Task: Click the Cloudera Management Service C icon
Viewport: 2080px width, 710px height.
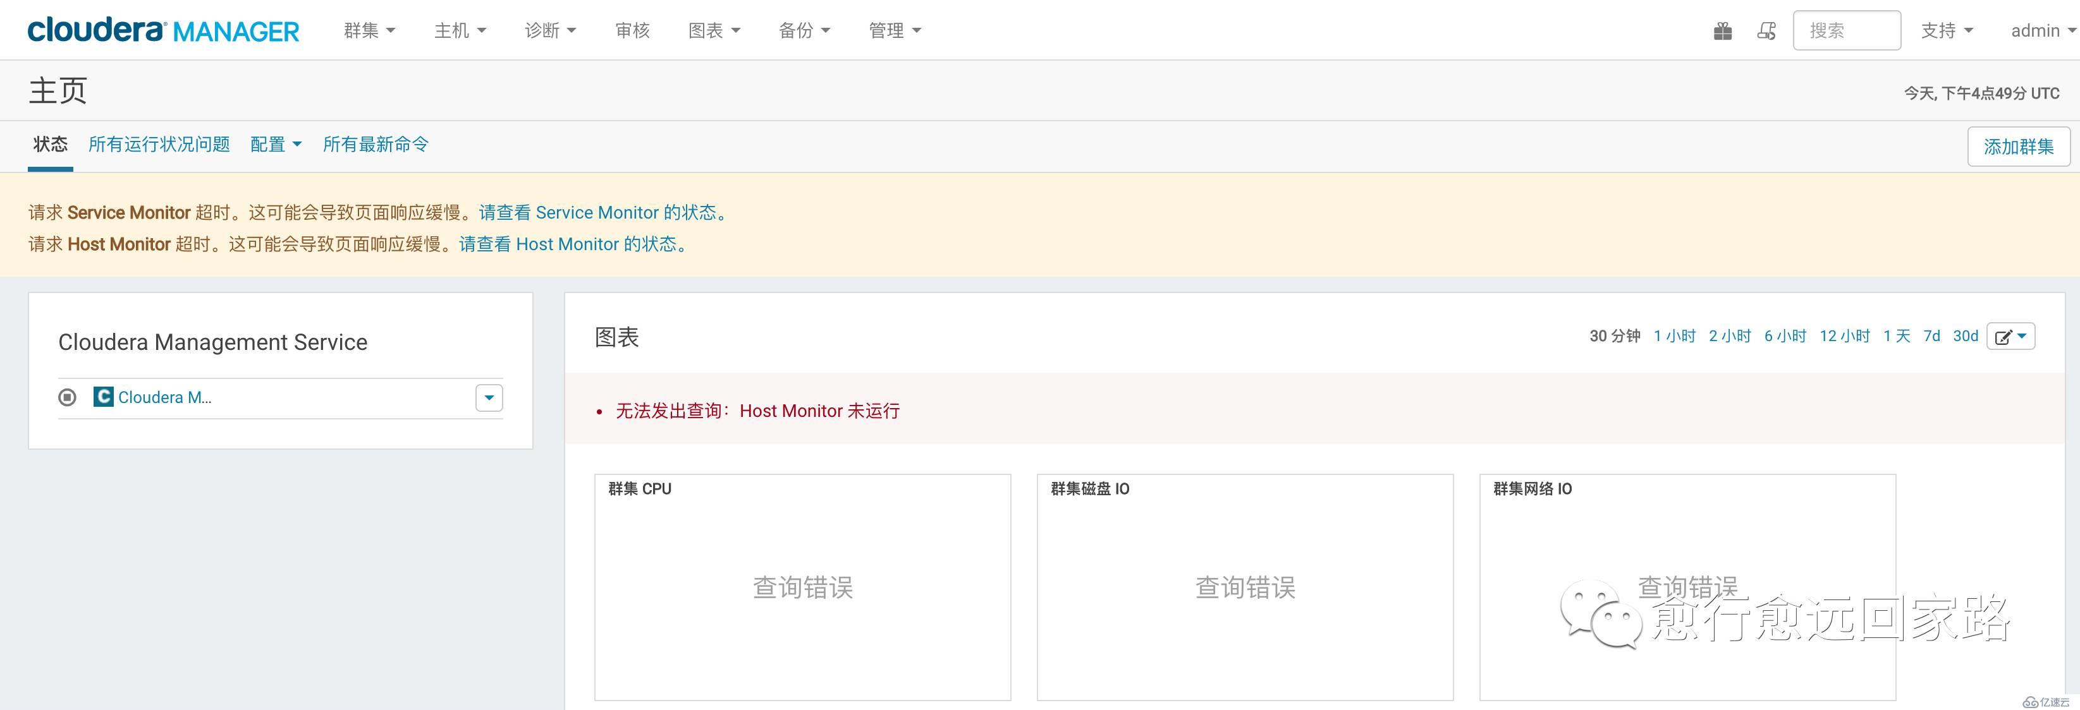Action: (x=103, y=397)
